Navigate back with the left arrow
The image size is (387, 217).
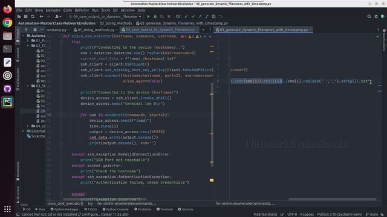41,16
